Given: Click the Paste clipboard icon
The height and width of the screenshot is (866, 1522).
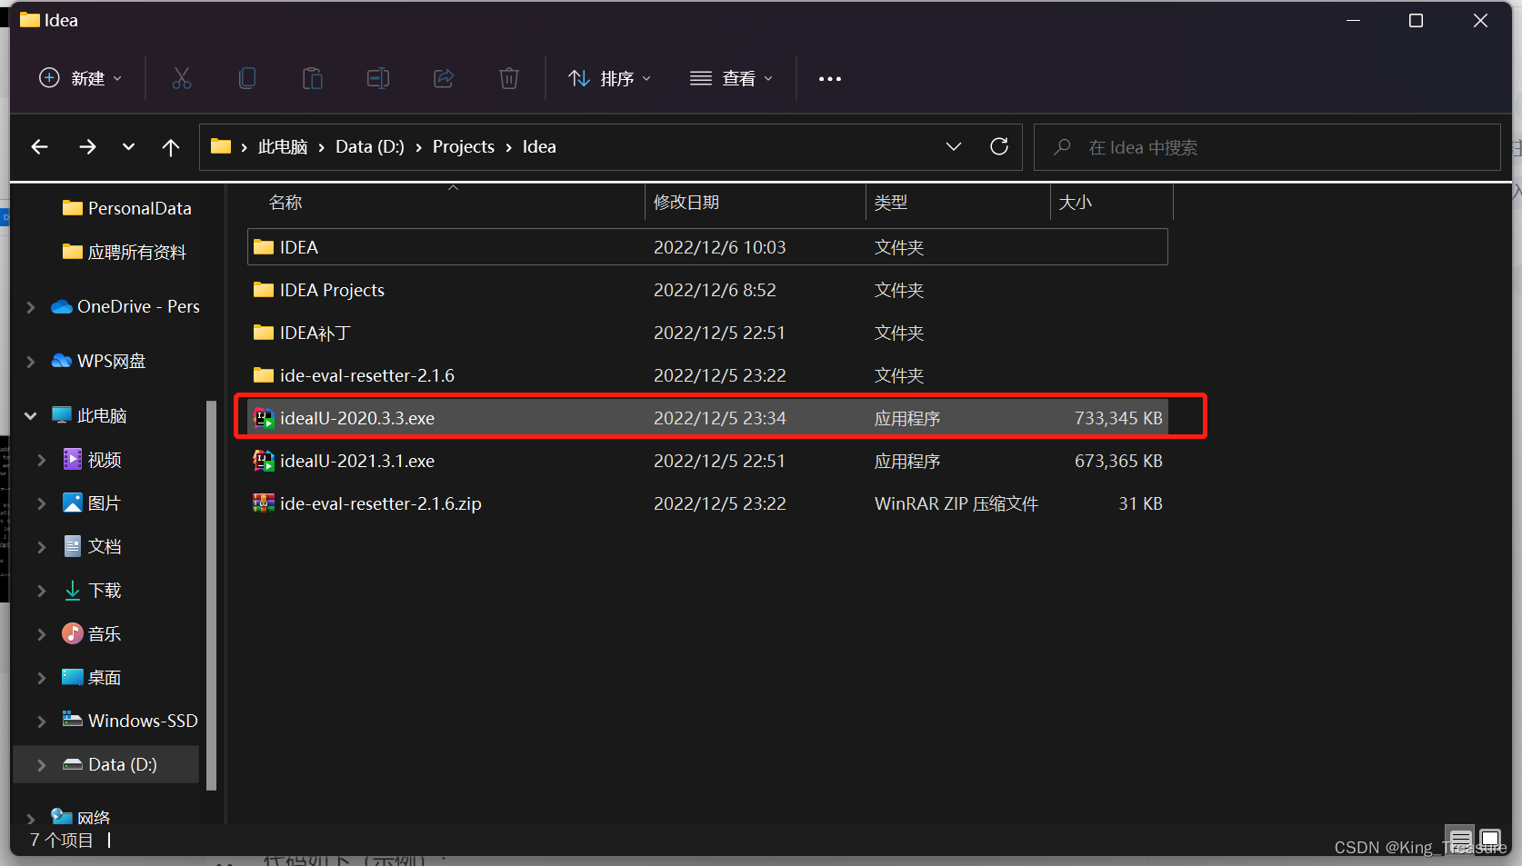Looking at the screenshot, I should click(313, 78).
